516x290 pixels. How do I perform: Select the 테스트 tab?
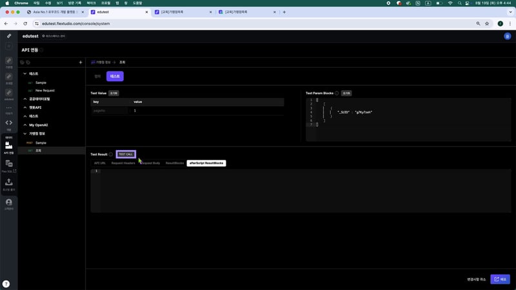coord(115,76)
